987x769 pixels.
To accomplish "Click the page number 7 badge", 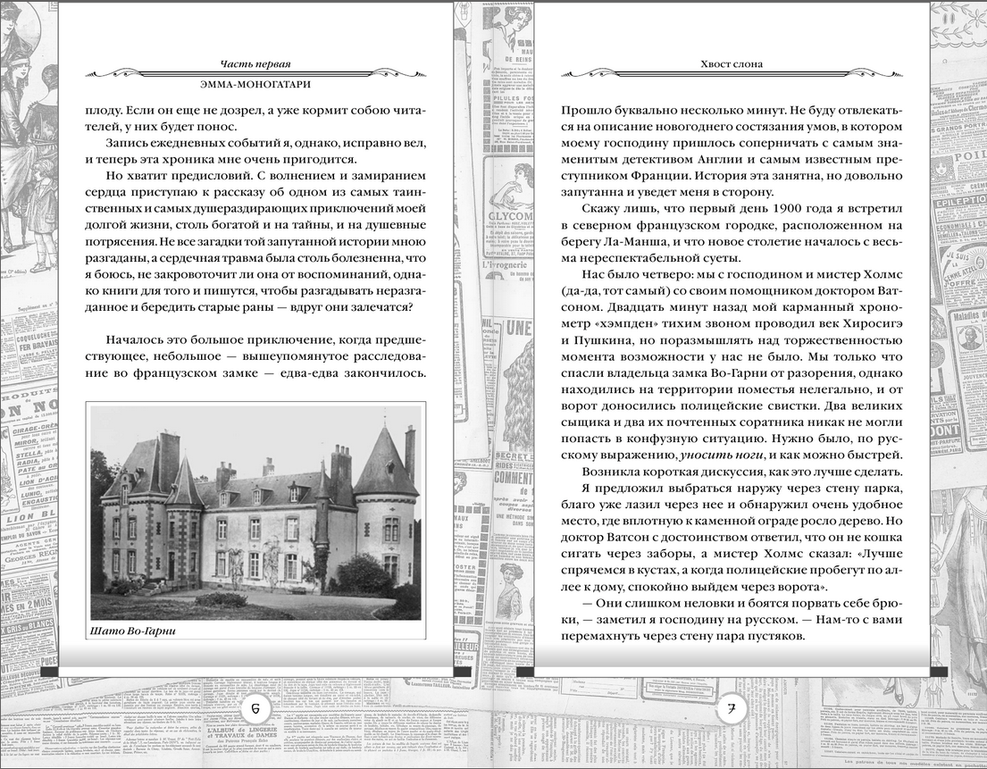I will [x=731, y=710].
